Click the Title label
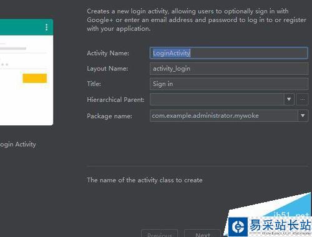Viewport: 312px width, 237px height. [x=94, y=84]
